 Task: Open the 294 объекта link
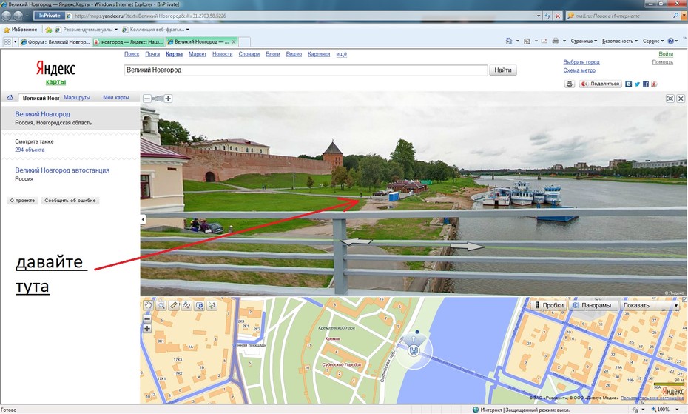pyautogui.click(x=30, y=150)
